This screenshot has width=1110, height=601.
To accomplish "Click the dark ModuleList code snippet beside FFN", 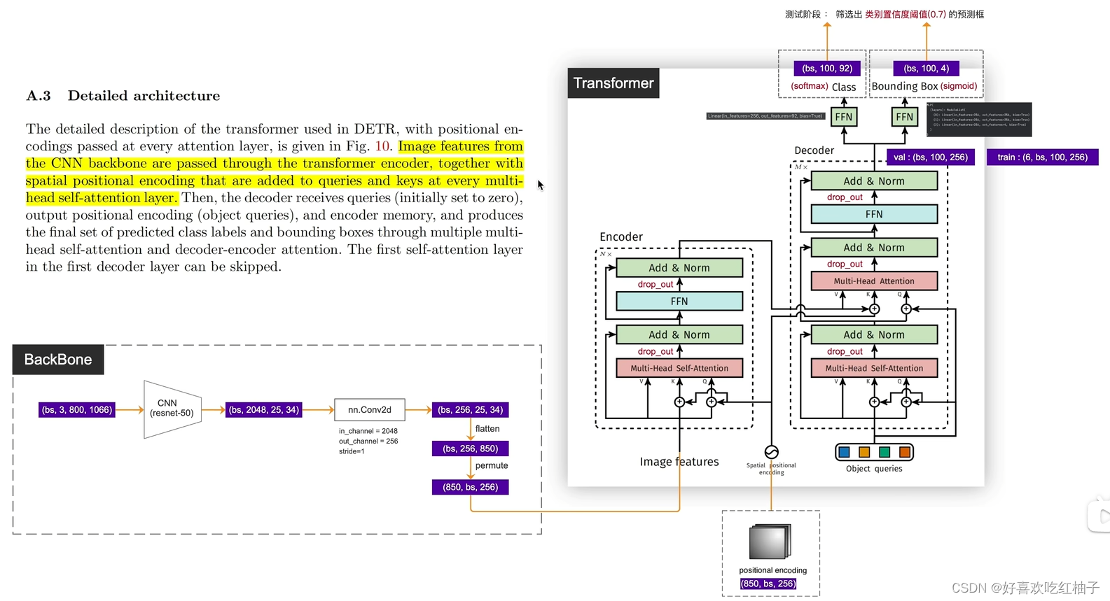I will [979, 119].
